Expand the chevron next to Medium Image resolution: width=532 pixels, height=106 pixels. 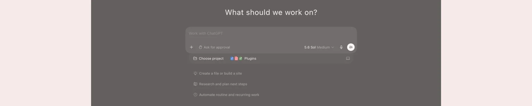click(332, 47)
